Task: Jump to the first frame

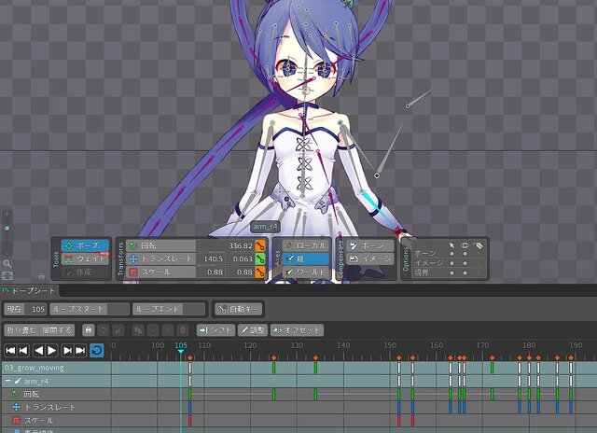Action: (10, 350)
